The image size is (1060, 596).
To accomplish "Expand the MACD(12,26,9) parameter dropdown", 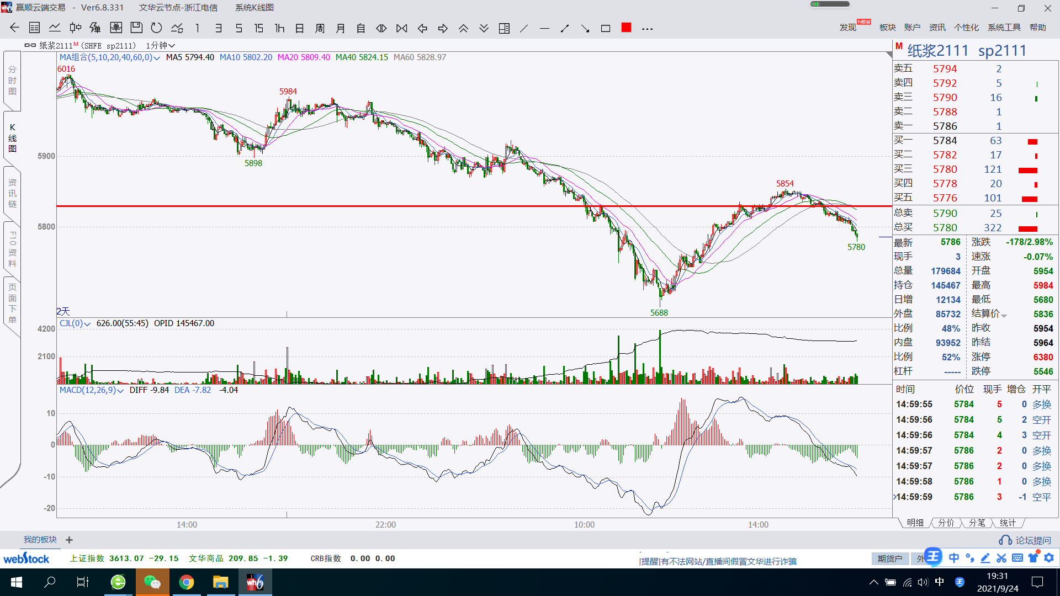I will coord(120,391).
